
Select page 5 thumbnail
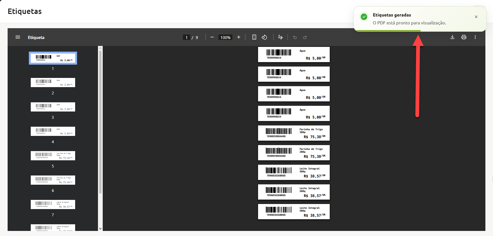click(x=53, y=156)
